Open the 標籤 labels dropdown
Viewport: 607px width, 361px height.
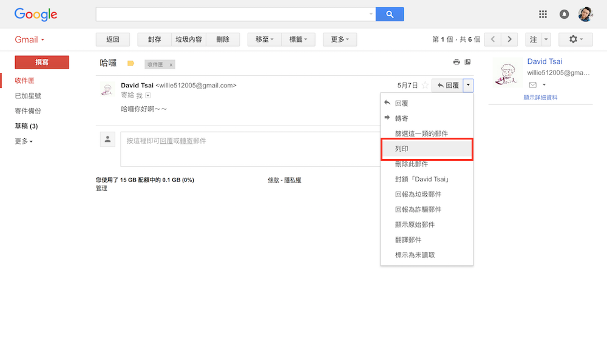(298, 39)
